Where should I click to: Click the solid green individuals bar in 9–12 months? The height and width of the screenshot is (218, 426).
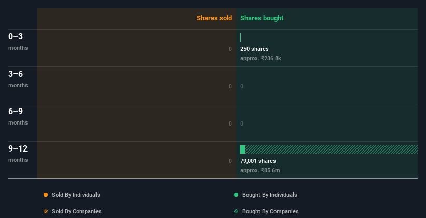click(243, 149)
